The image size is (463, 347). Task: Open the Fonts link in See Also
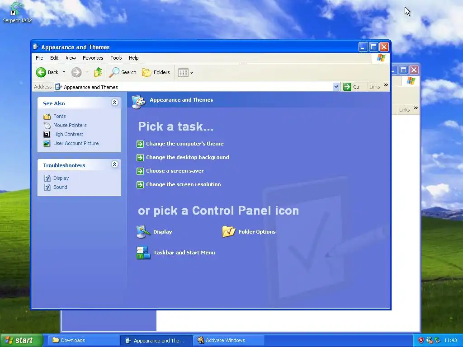(x=59, y=116)
